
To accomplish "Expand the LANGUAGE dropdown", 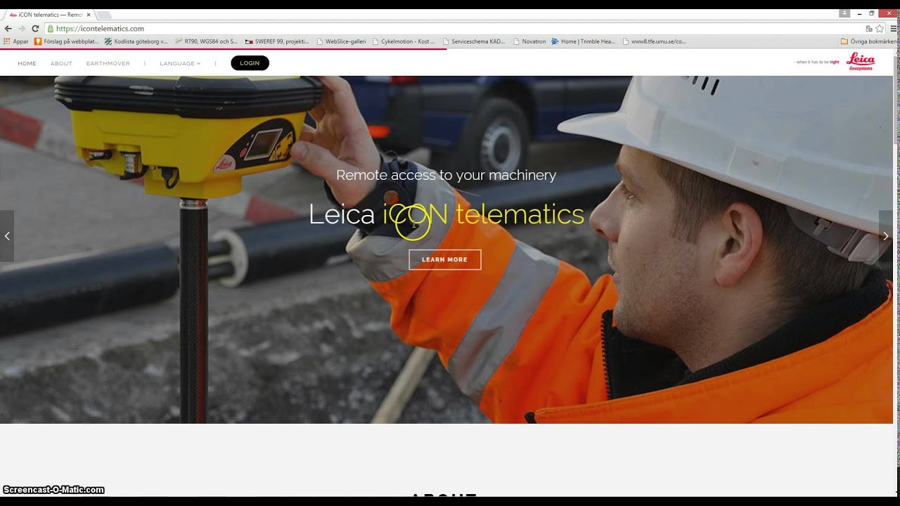I will (x=180, y=63).
